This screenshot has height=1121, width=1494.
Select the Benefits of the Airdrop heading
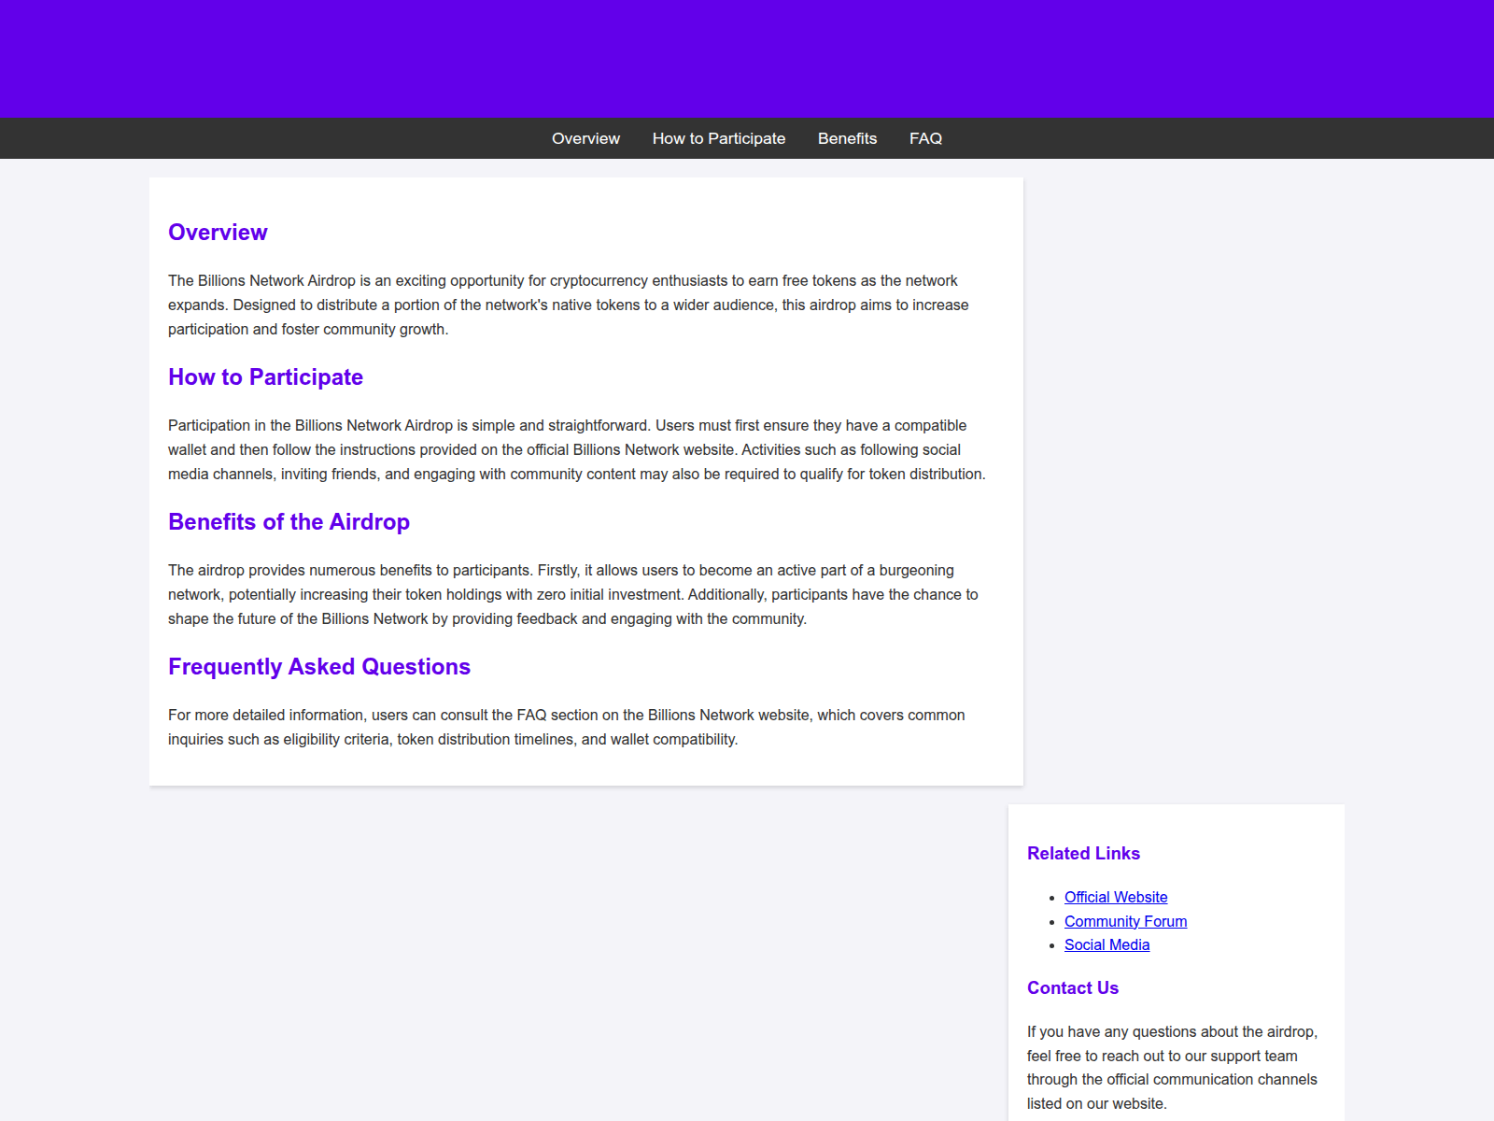[289, 522]
